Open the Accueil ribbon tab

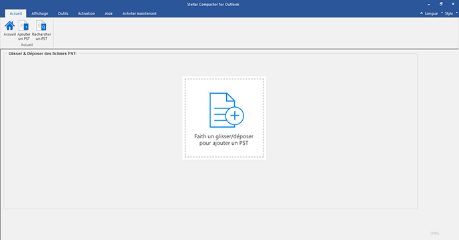pos(16,13)
